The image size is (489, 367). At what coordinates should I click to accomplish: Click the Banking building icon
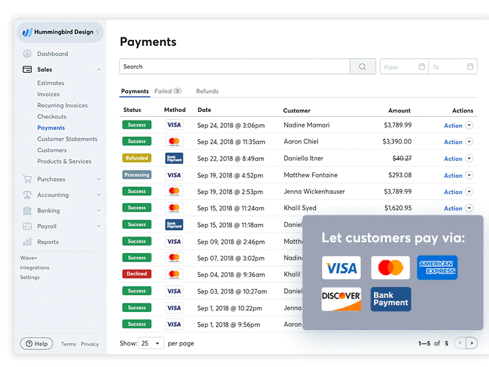tap(27, 210)
